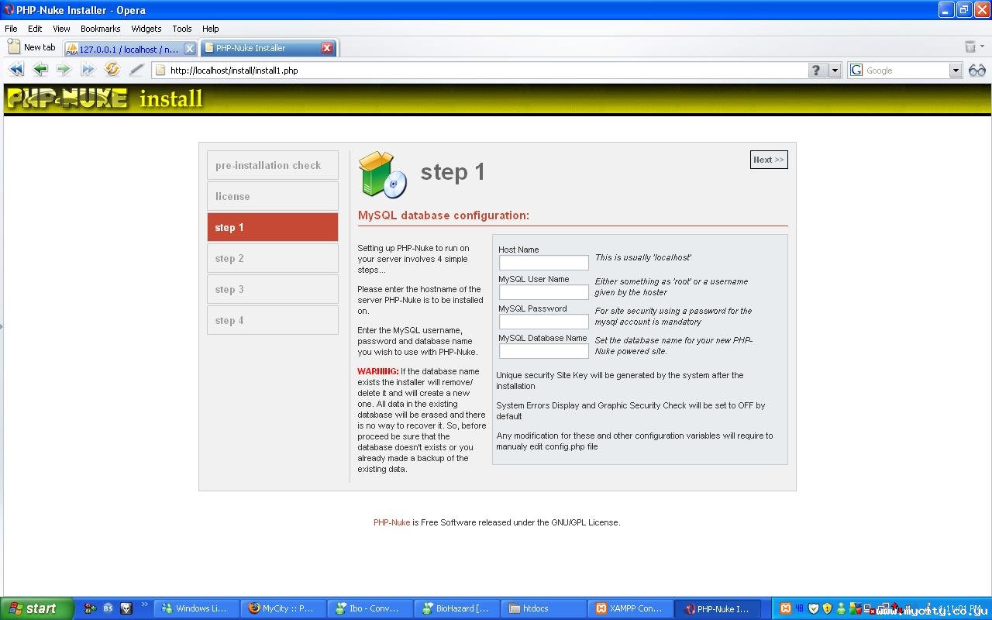992x620 pixels.
Task: Open the Windows Live taskbar item
Action: (x=197, y=608)
